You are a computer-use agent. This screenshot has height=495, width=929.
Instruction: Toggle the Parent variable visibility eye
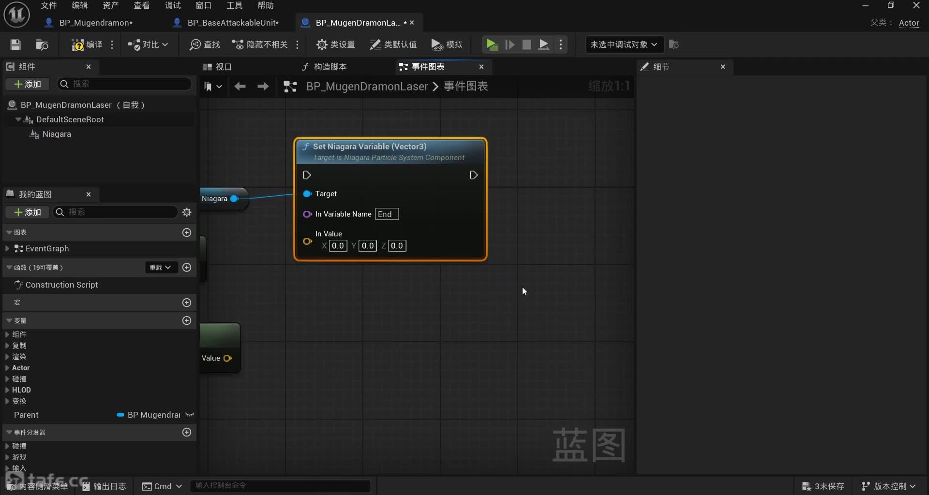[x=190, y=415]
